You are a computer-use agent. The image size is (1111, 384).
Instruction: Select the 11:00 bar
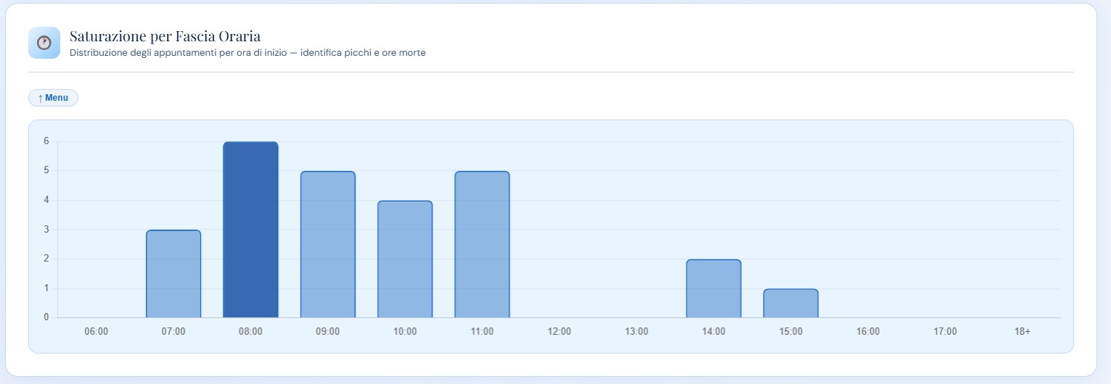482,244
